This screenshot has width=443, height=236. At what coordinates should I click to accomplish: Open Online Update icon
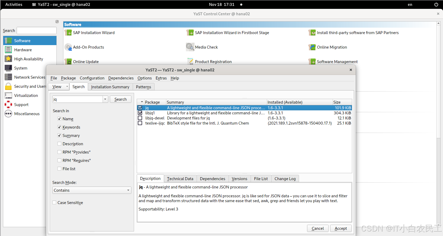click(68, 61)
